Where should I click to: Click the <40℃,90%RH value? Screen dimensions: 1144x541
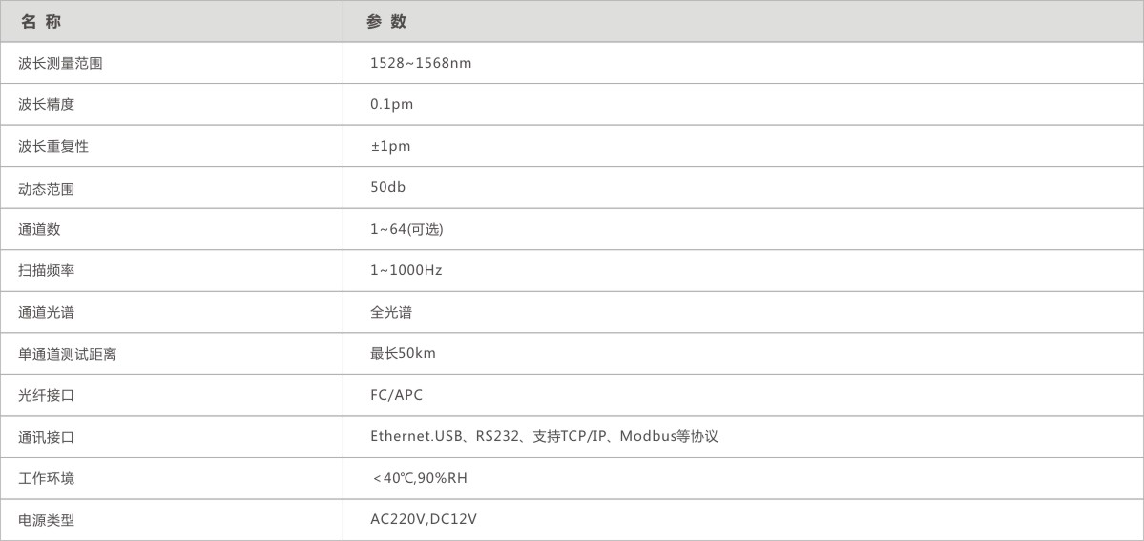420,479
